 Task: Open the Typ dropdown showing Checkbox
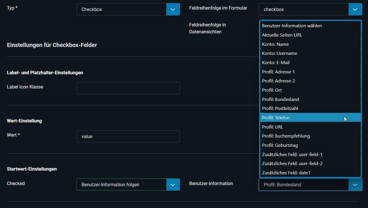(x=128, y=9)
